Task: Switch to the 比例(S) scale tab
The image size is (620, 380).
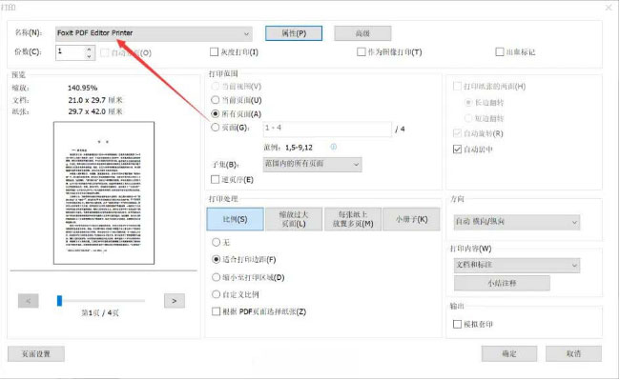Action: click(x=236, y=219)
